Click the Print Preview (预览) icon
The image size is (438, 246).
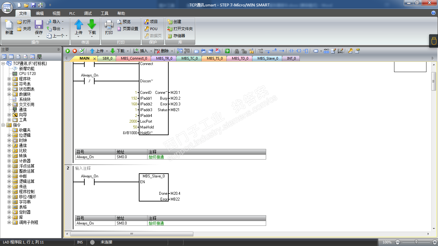pos(119,22)
